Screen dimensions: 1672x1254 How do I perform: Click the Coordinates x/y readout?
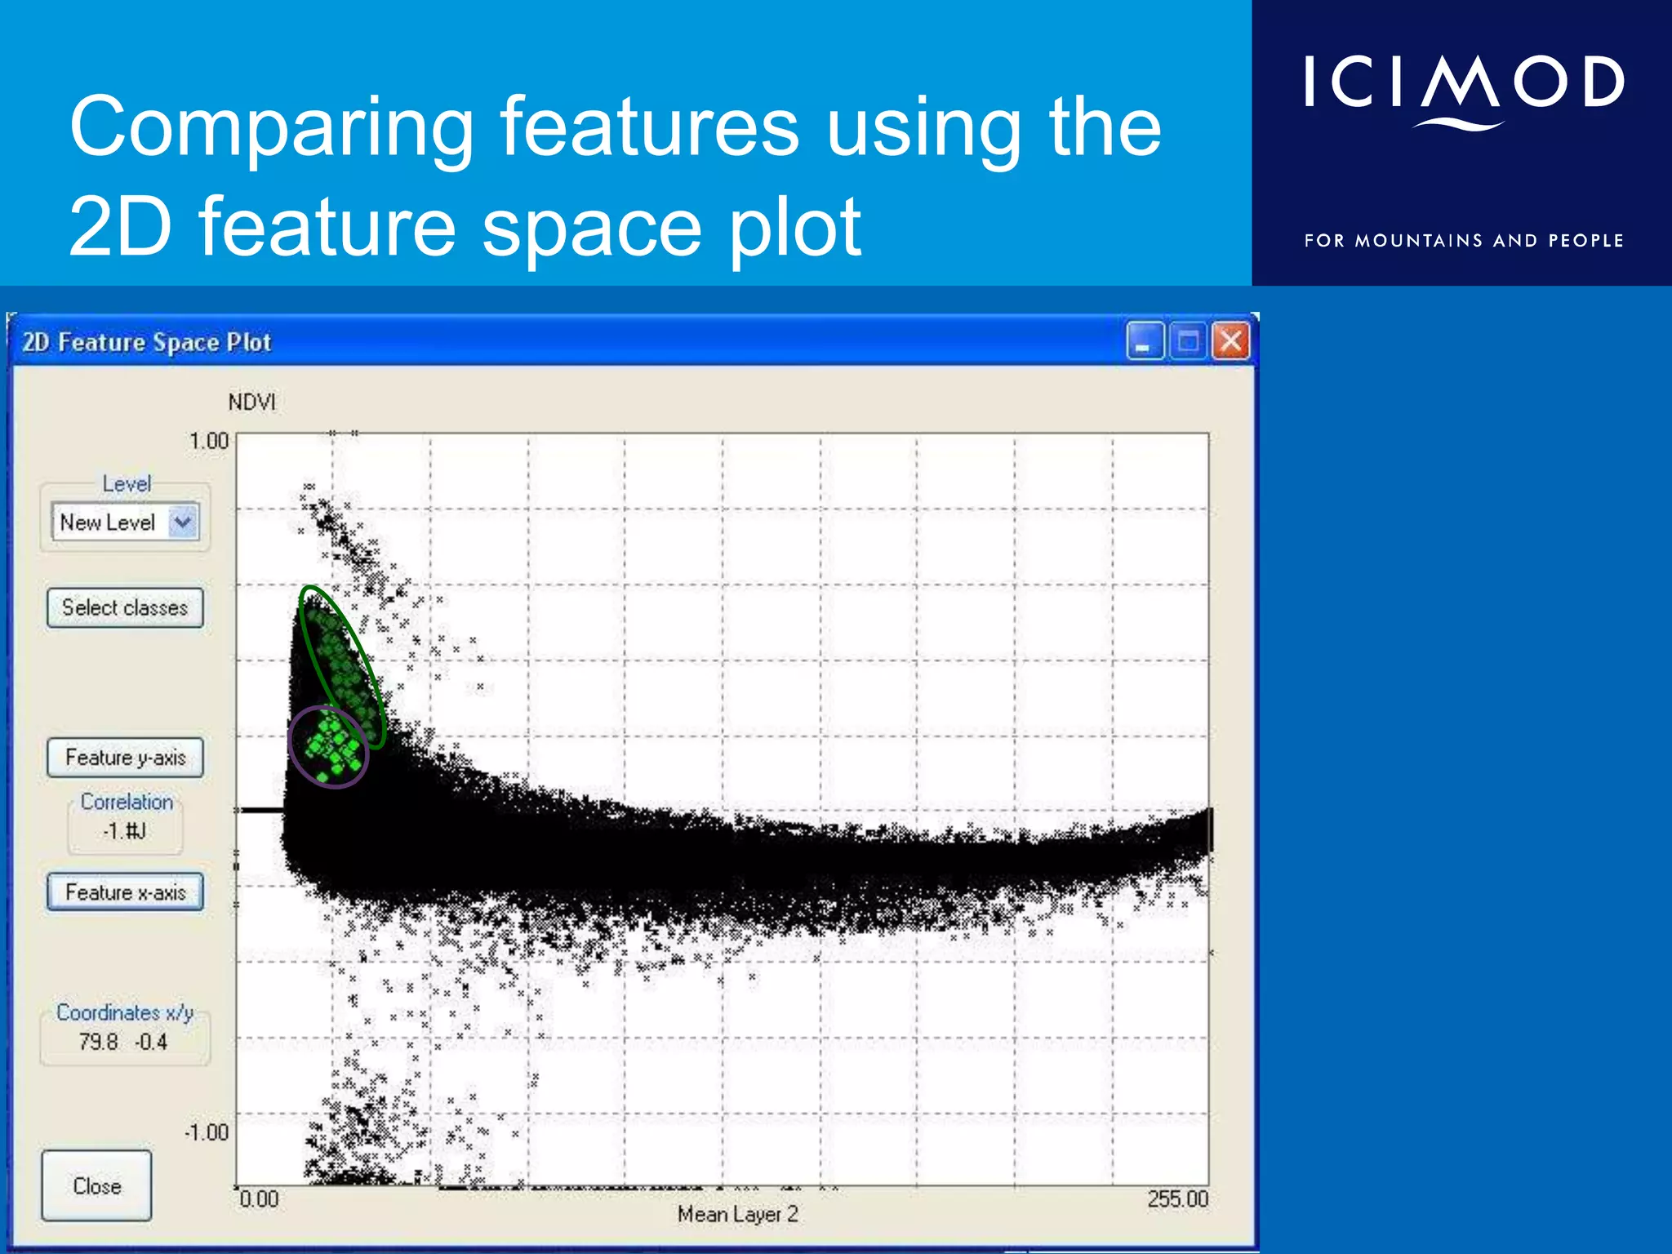coord(123,1042)
